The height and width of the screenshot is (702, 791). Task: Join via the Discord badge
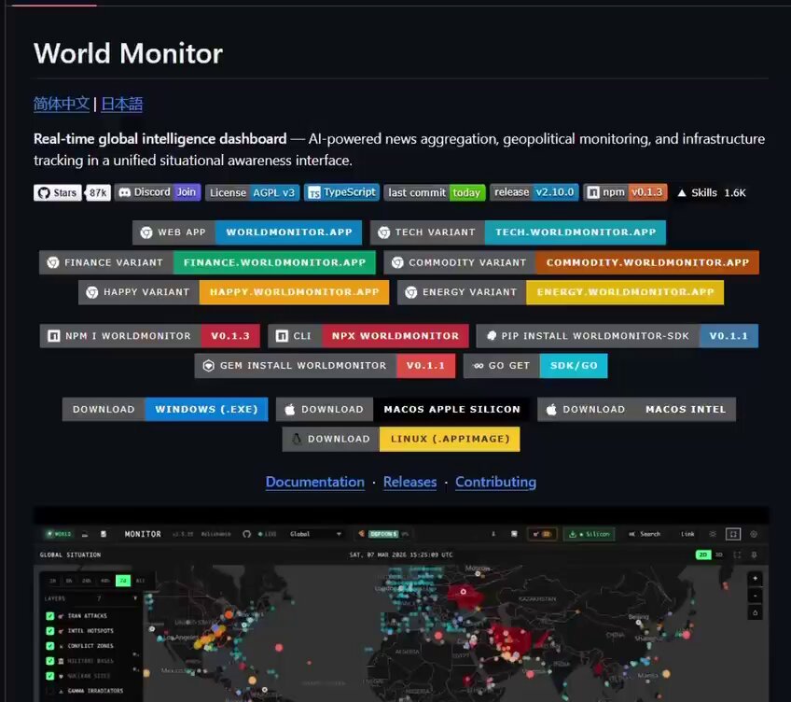click(158, 192)
